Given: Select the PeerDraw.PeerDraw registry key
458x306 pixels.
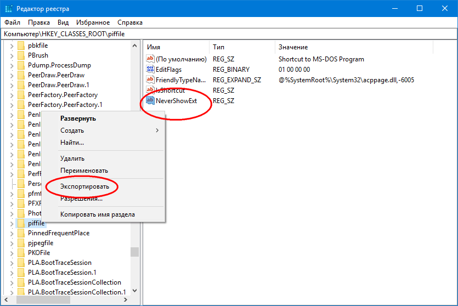Looking at the screenshot, I should pyautogui.click(x=56, y=75).
